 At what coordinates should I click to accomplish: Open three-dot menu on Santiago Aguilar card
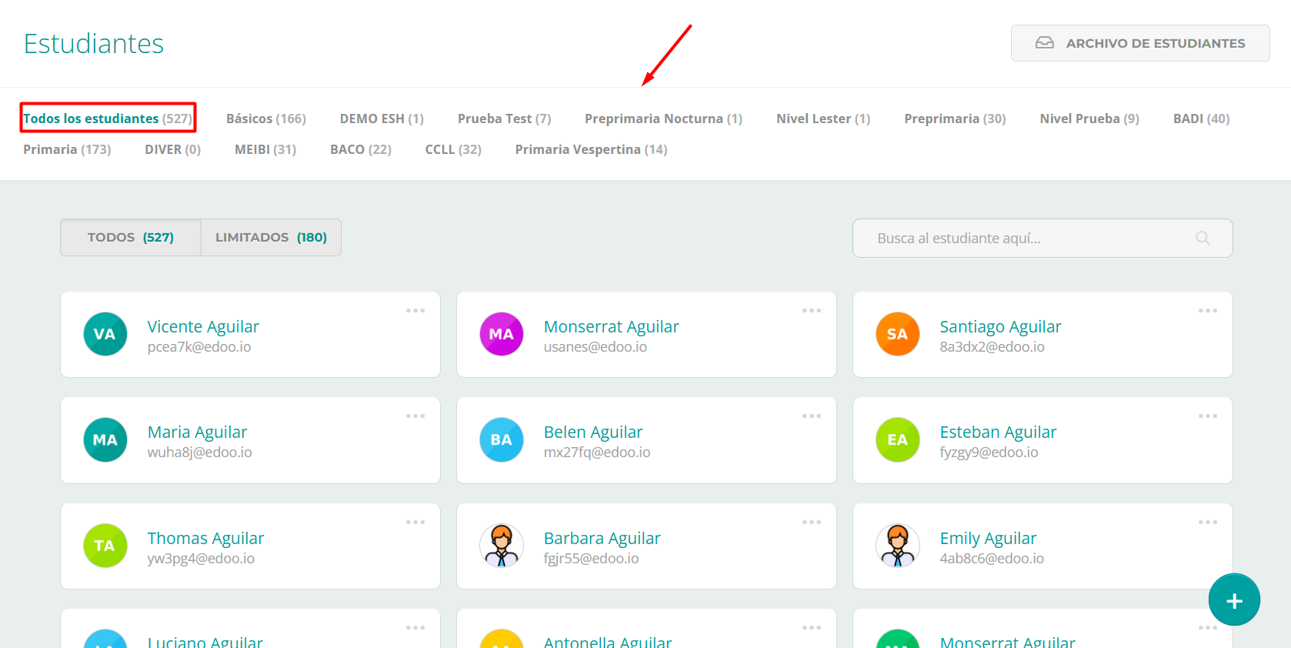(x=1208, y=311)
